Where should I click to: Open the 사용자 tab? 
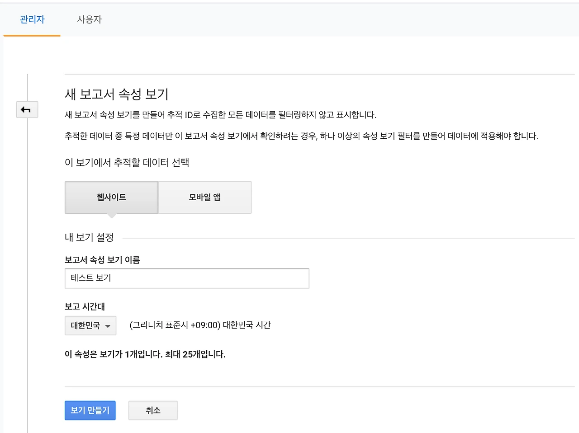90,19
